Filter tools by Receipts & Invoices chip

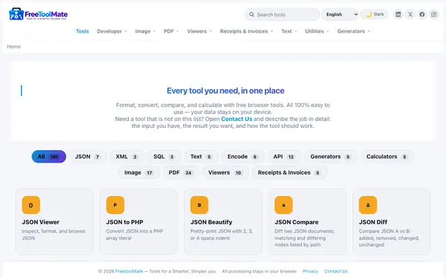point(289,172)
